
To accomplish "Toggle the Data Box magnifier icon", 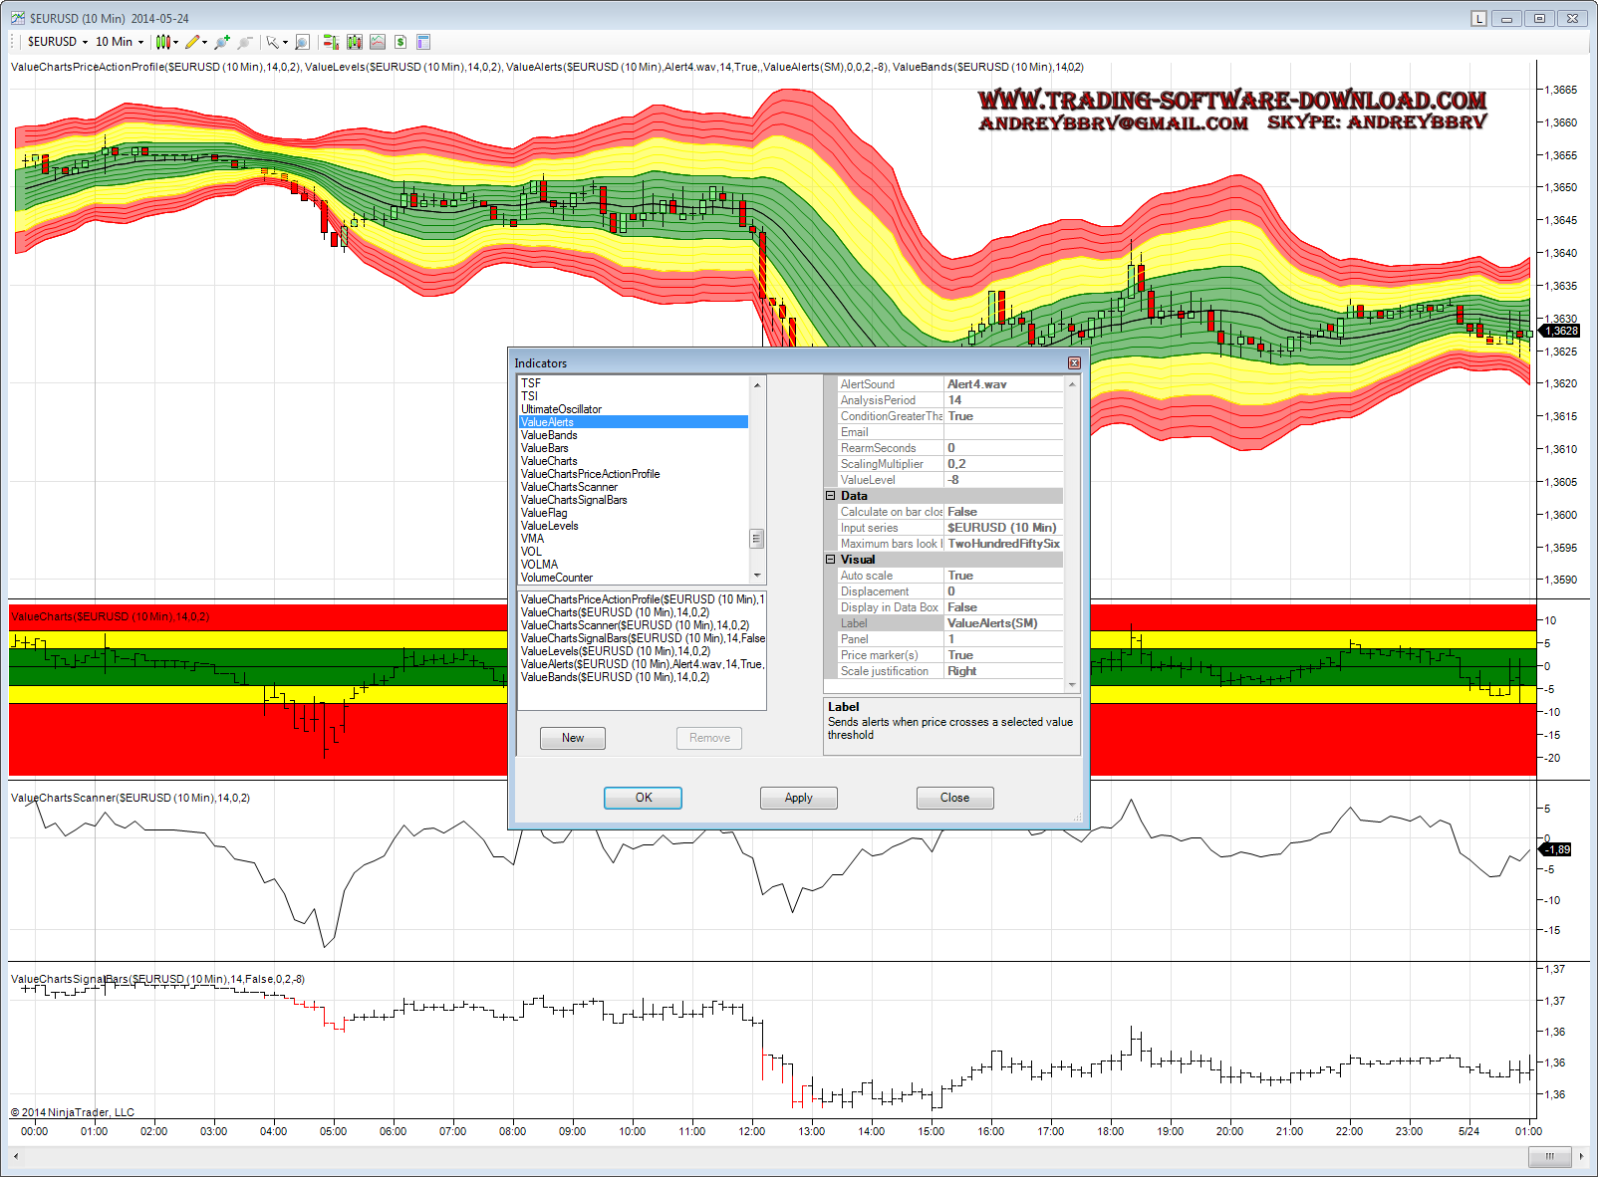I will (x=302, y=42).
